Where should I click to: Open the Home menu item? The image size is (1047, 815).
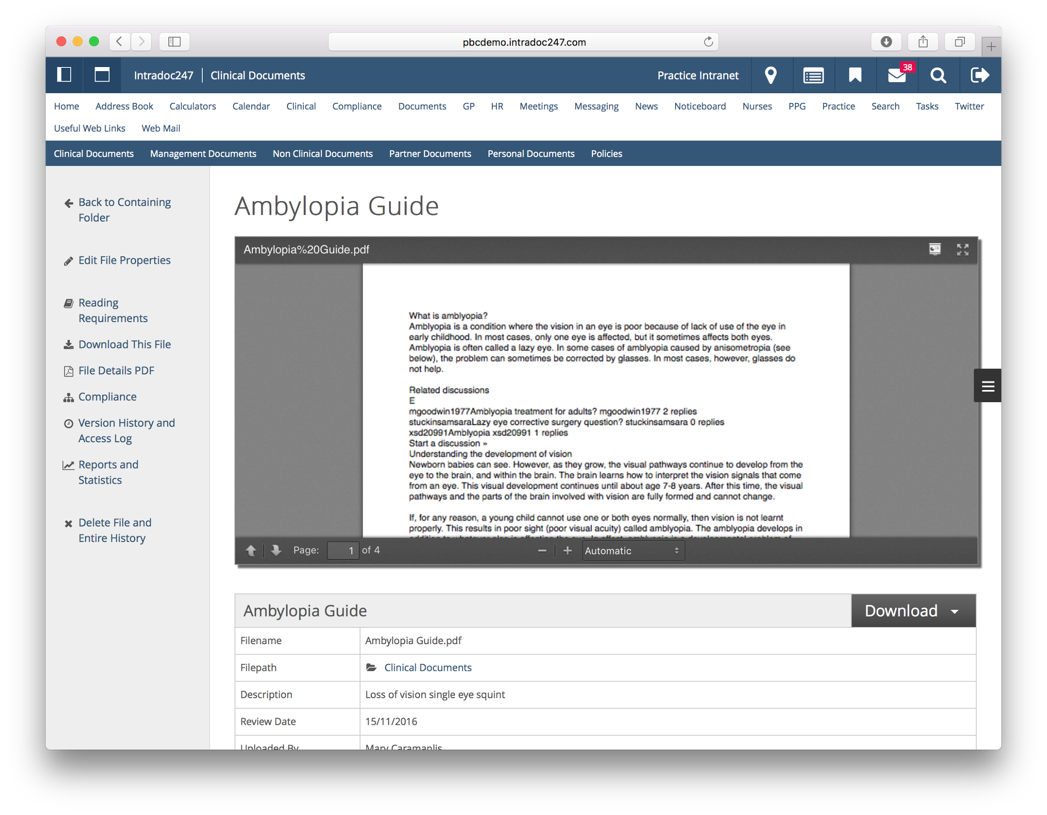67,106
